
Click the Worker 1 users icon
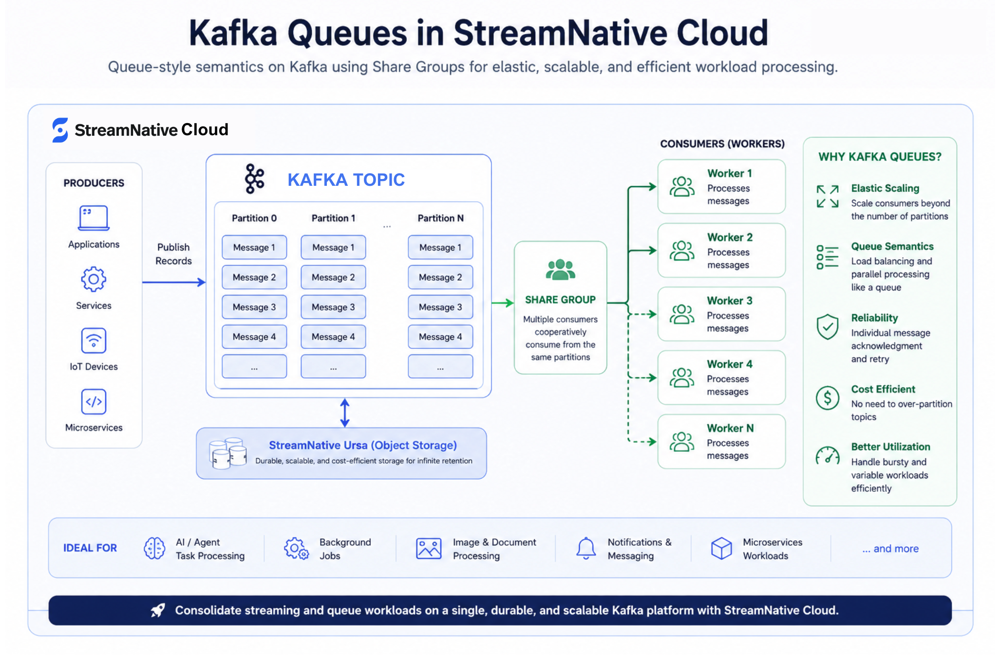coord(682,187)
